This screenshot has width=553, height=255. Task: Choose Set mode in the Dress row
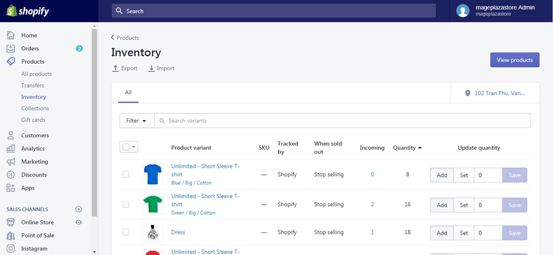[x=464, y=233]
